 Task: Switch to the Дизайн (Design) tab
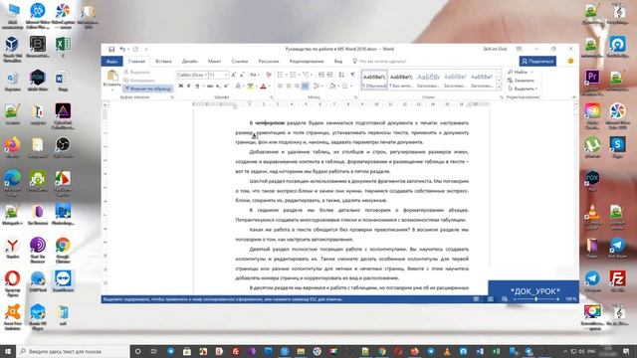coord(190,62)
